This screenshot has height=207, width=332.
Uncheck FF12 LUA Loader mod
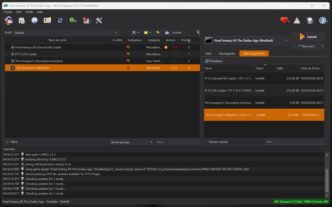tap(12, 54)
